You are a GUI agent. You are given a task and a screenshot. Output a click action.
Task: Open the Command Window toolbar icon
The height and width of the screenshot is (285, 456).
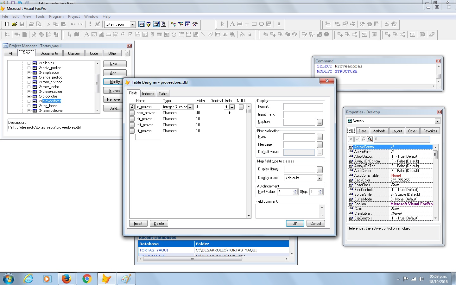click(x=142, y=24)
